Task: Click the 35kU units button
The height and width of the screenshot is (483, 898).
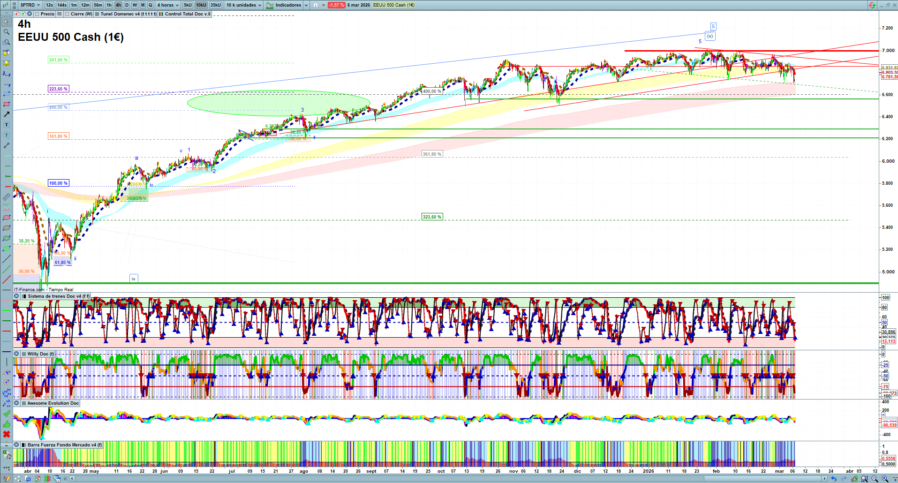Action: pyautogui.click(x=215, y=5)
